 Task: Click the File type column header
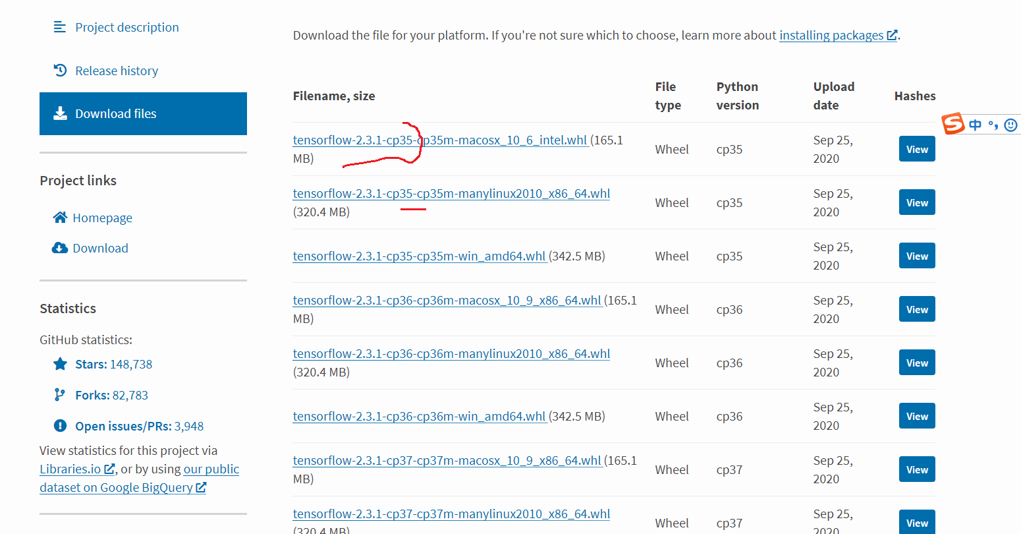coord(668,96)
